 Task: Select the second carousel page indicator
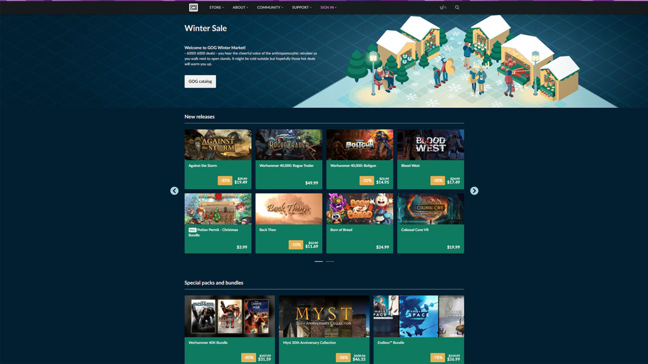330,262
